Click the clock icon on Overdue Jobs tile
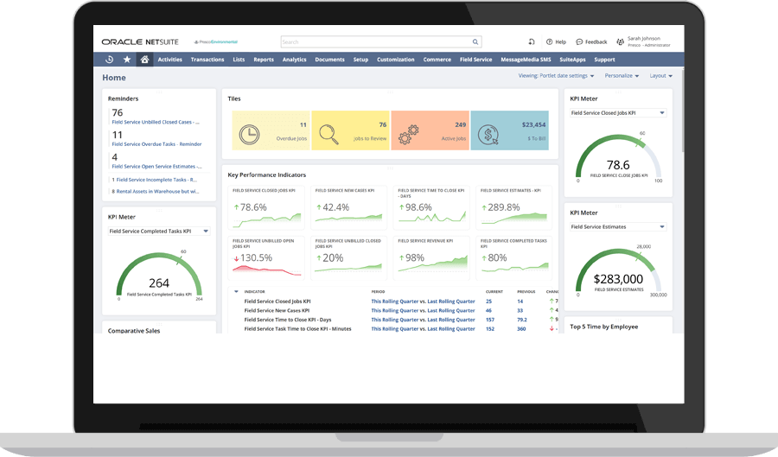 pyautogui.click(x=249, y=135)
